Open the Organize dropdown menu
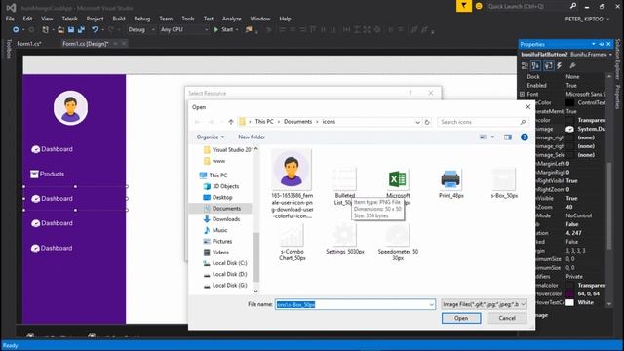Screen dimensions: 624x351 click(x=211, y=136)
